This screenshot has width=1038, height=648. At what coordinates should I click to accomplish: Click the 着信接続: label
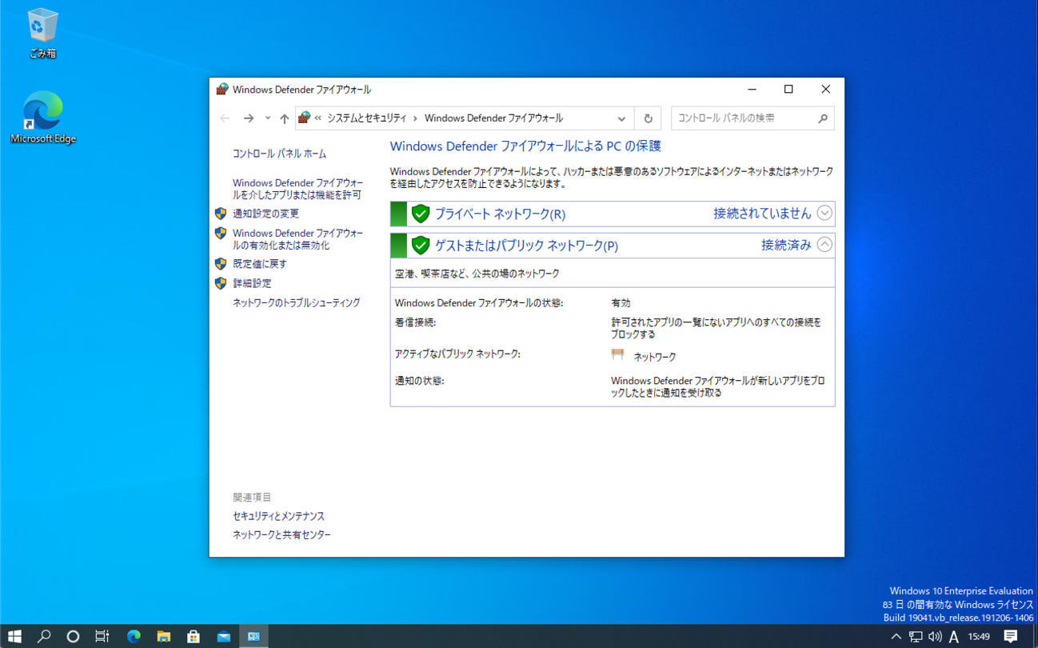(x=415, y=322)
